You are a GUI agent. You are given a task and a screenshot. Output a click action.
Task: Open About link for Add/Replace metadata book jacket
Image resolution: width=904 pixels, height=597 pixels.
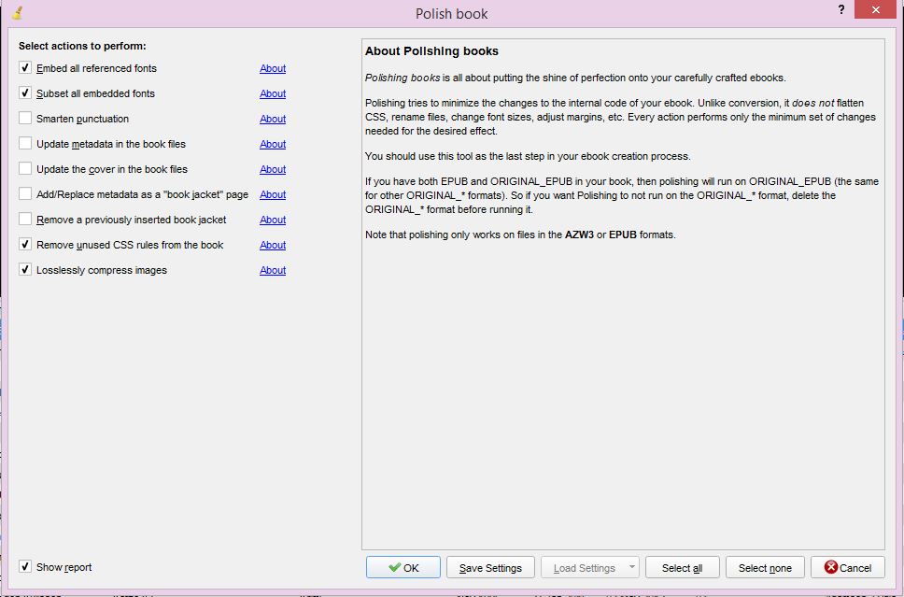[273, 194]
